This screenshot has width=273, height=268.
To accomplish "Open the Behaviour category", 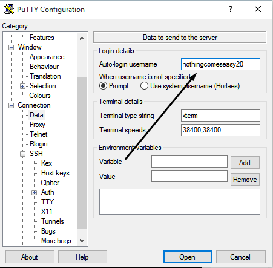I will click(x=44, y=67).
